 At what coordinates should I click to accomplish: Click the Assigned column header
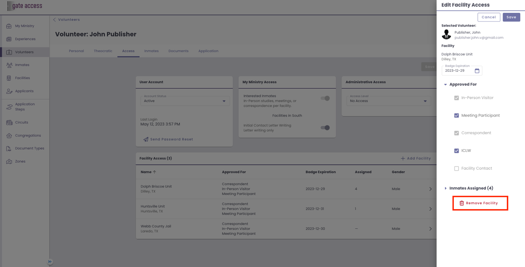[363, 172]
